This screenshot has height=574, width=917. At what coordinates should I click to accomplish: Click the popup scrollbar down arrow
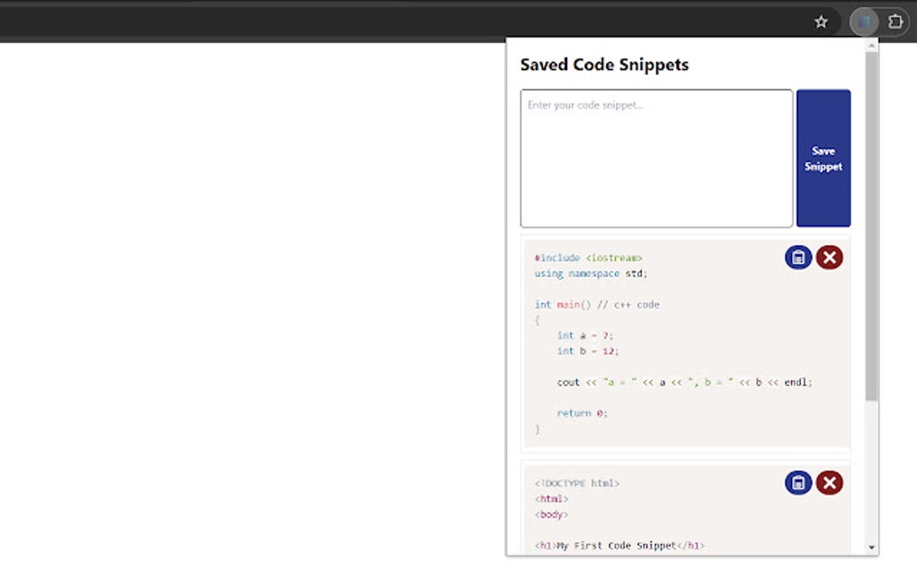pos(872,547)
